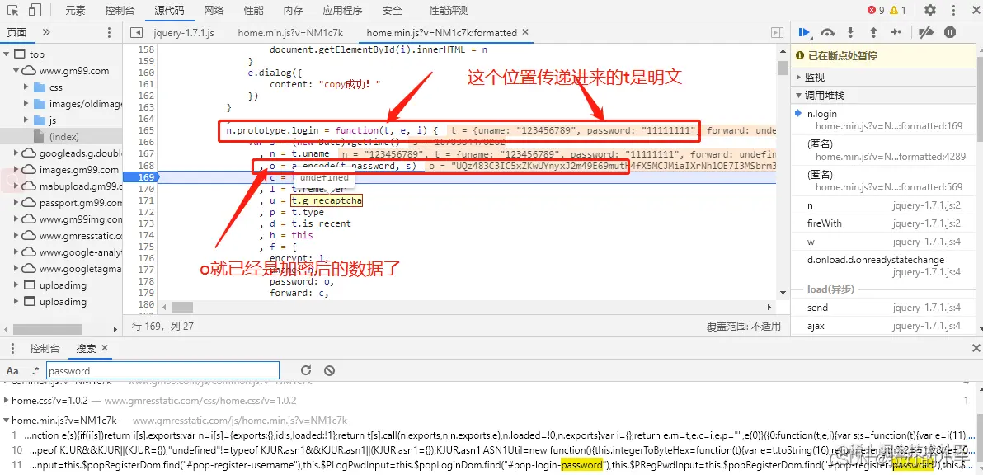Step out of current function
983x475 pixels.
tap(873, 33)
